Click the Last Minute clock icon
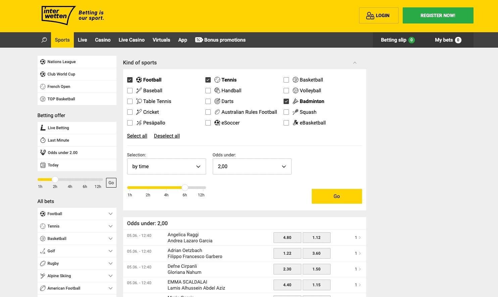 pyautogui.click(x=43, y=140)
